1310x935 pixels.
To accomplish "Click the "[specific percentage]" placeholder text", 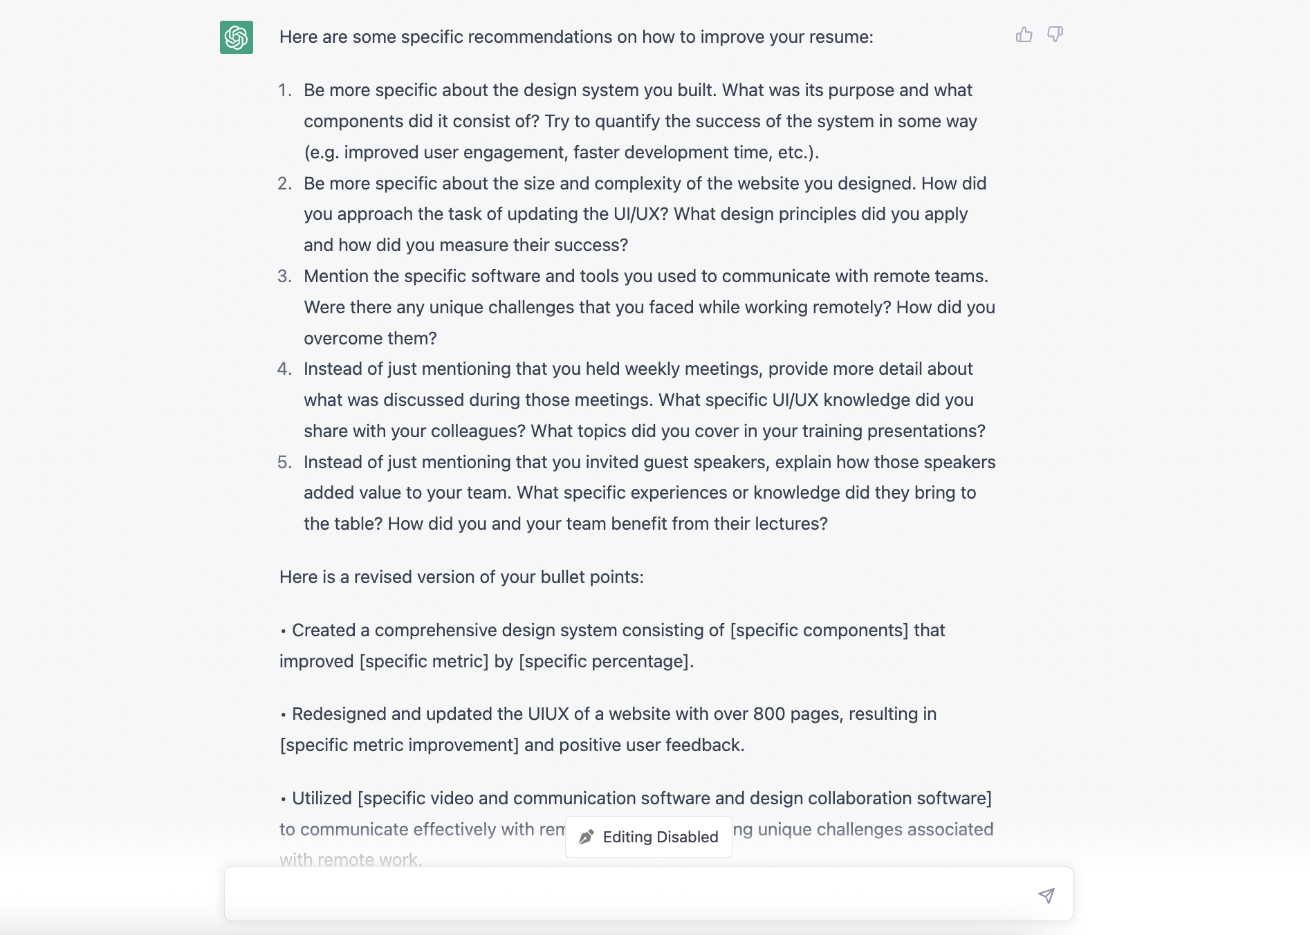I will [x=604, y=661].
